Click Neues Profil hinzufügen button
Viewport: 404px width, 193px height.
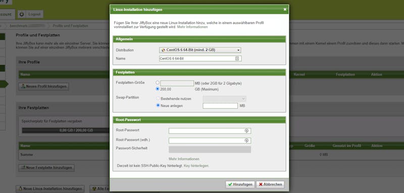pos(43,86)
